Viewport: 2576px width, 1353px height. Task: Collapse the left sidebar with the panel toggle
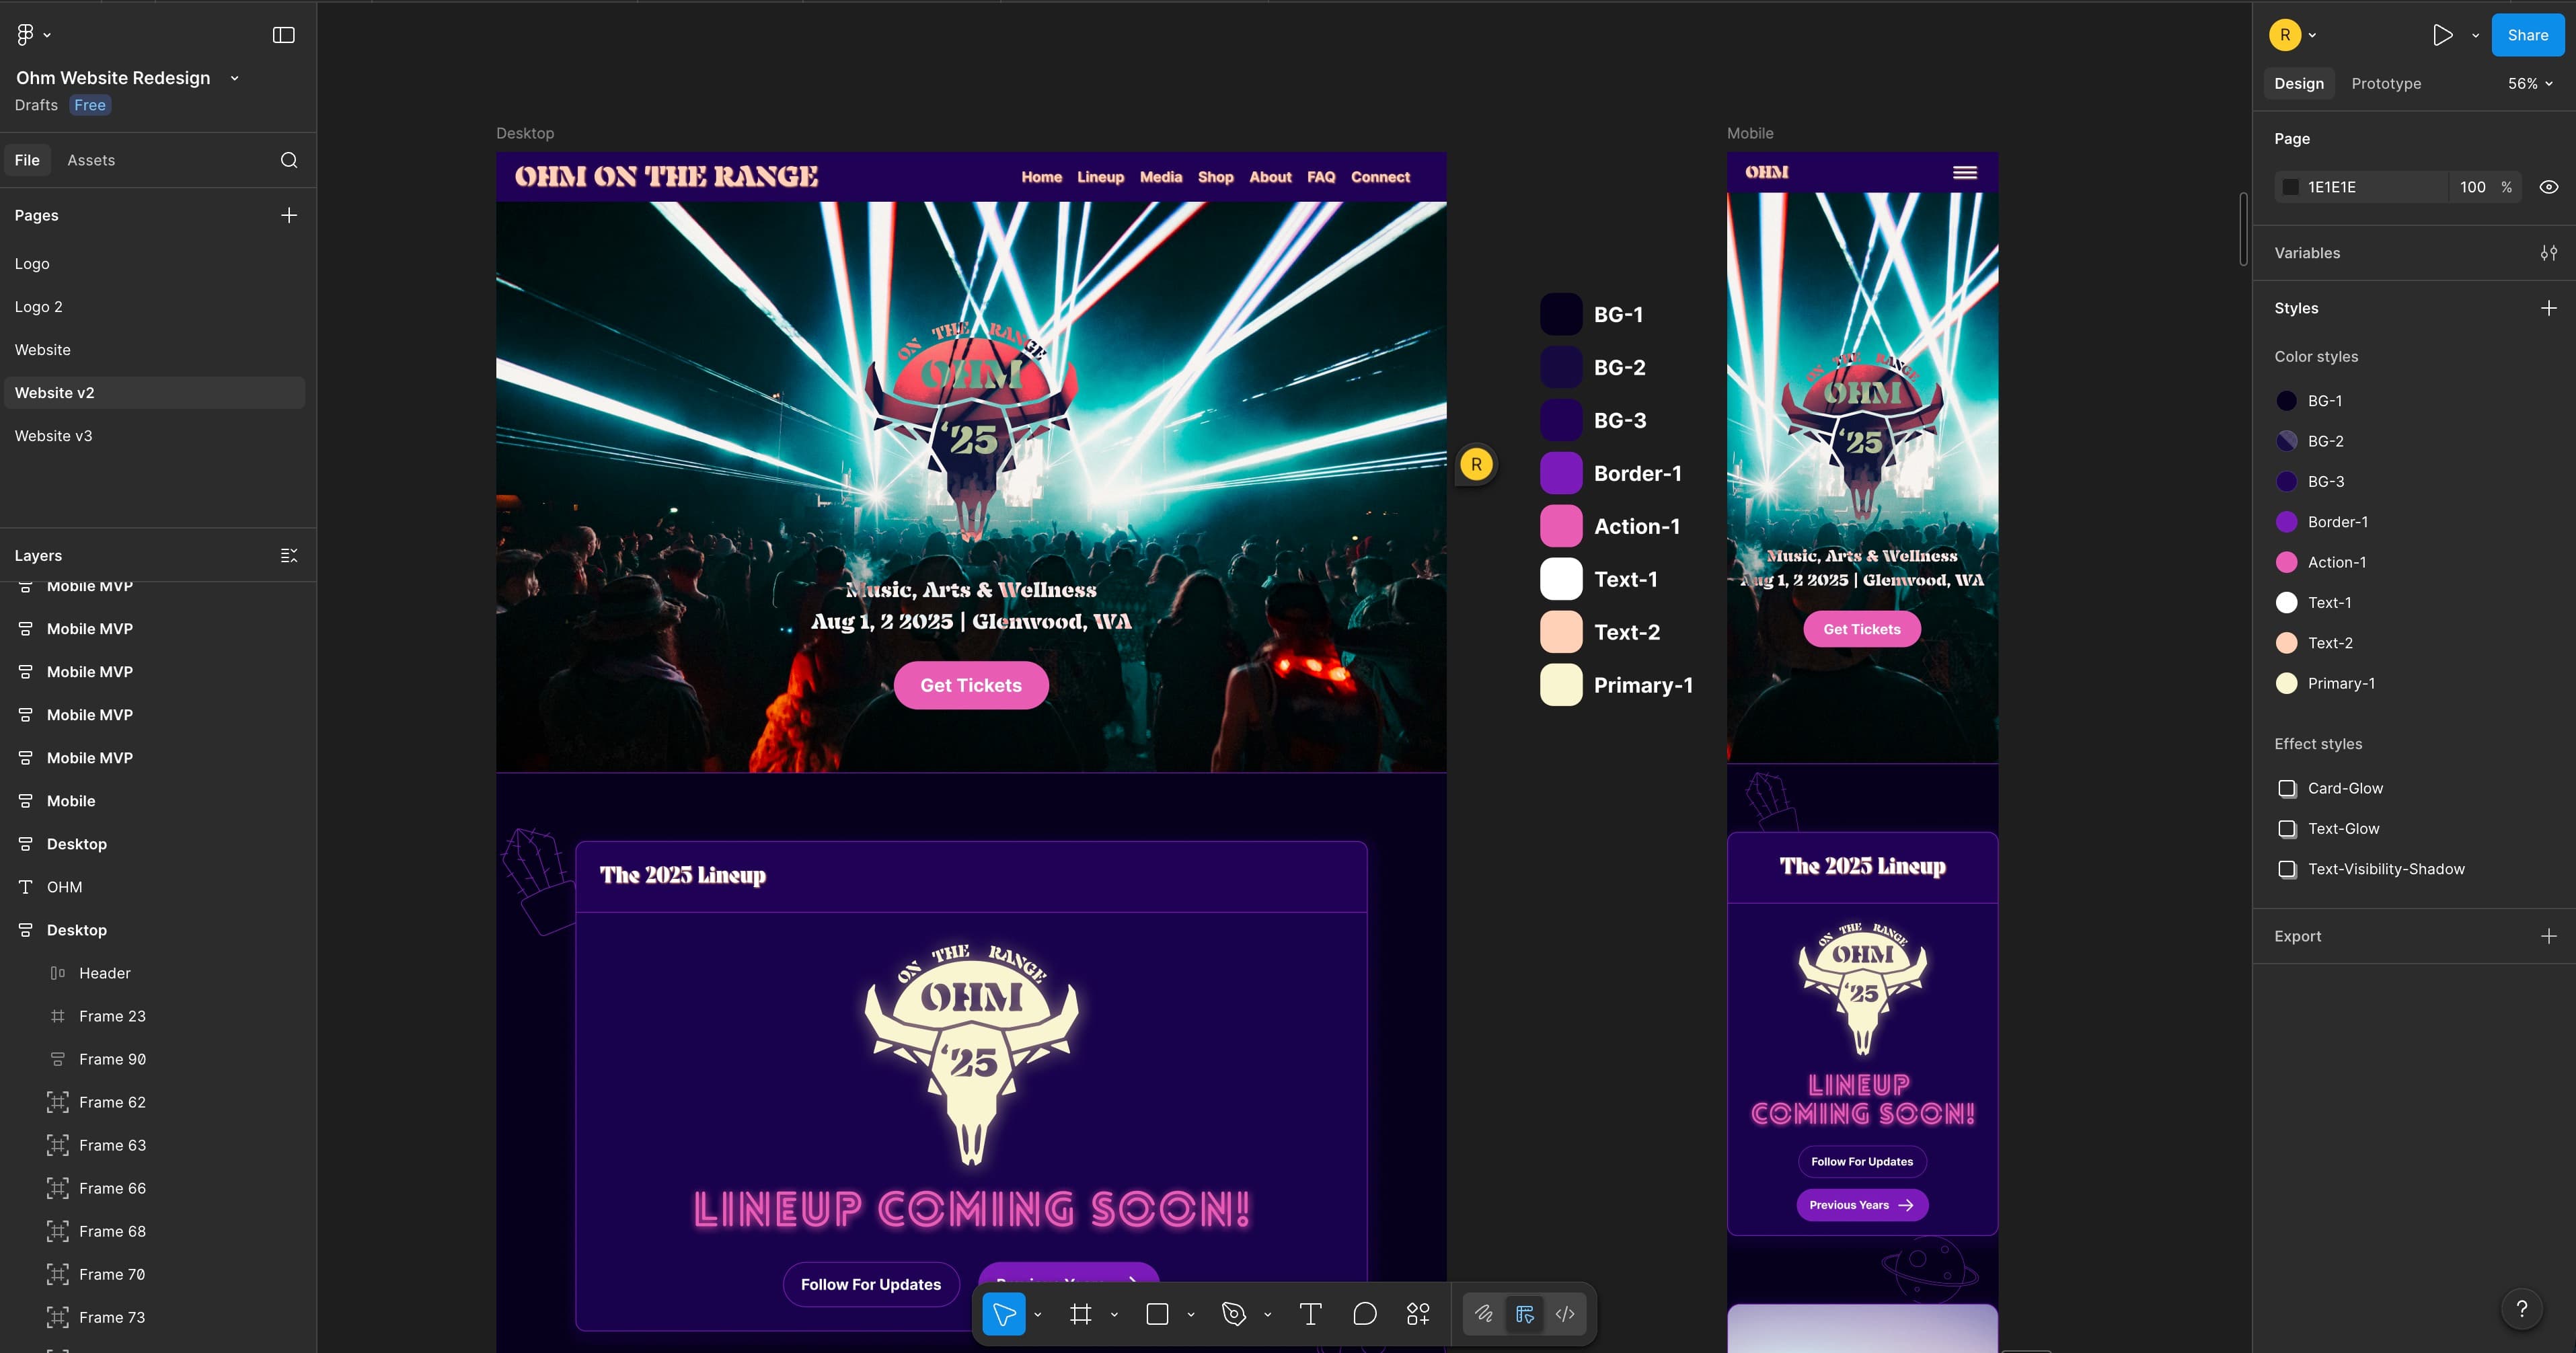(x=284, y=34)
